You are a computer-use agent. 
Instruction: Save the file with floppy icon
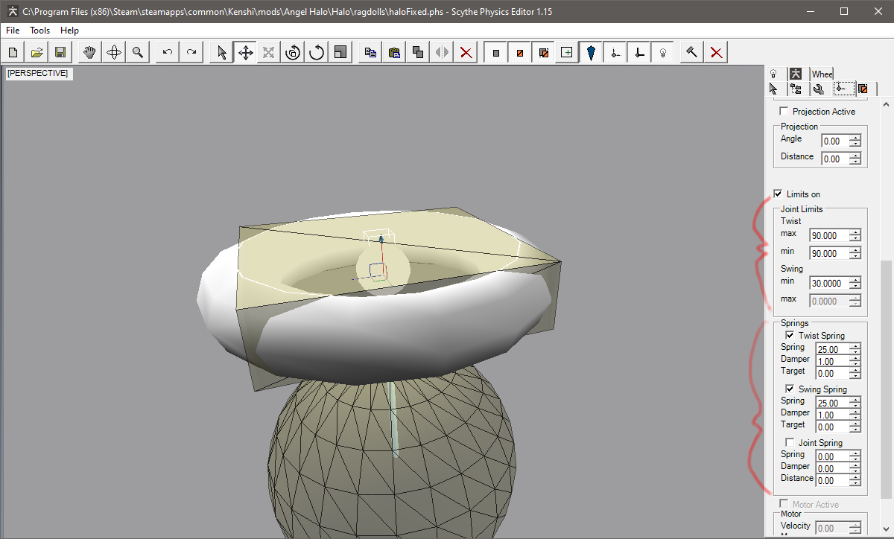coord(61,52)
